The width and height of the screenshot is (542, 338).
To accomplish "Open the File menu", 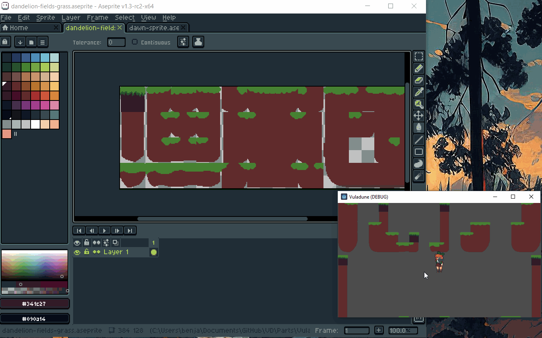I will pyautogui.click(x=6, y=17).
